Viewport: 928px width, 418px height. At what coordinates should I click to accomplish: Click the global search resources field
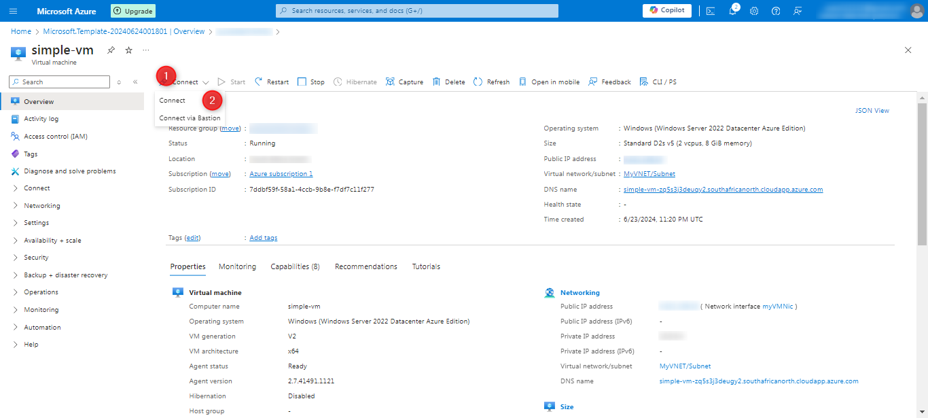pos(417,11)
